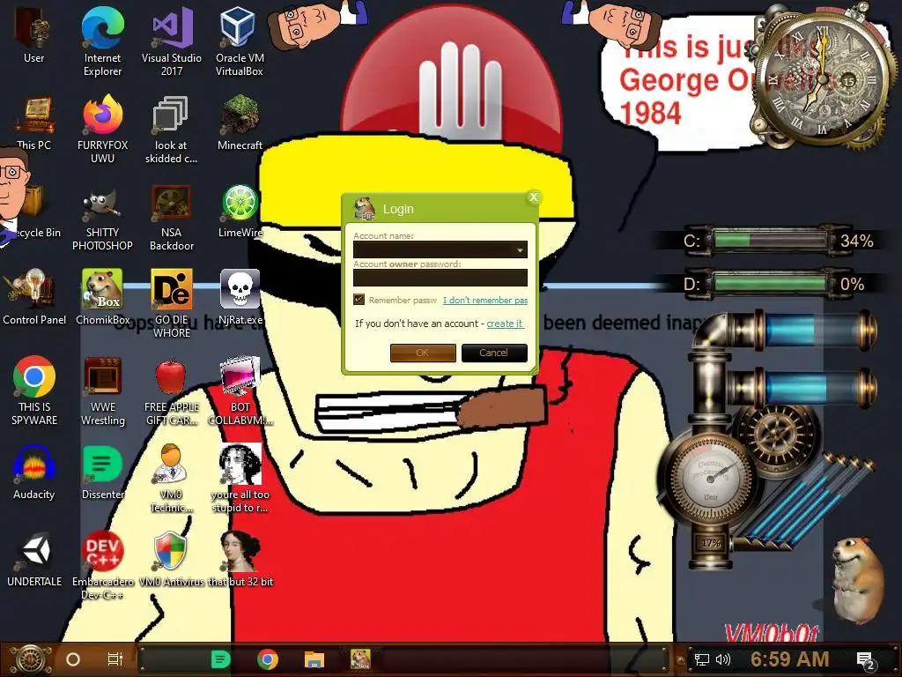Open SHITTY PHOTOSHOP GIMP icon

click(x=102, y=217)
